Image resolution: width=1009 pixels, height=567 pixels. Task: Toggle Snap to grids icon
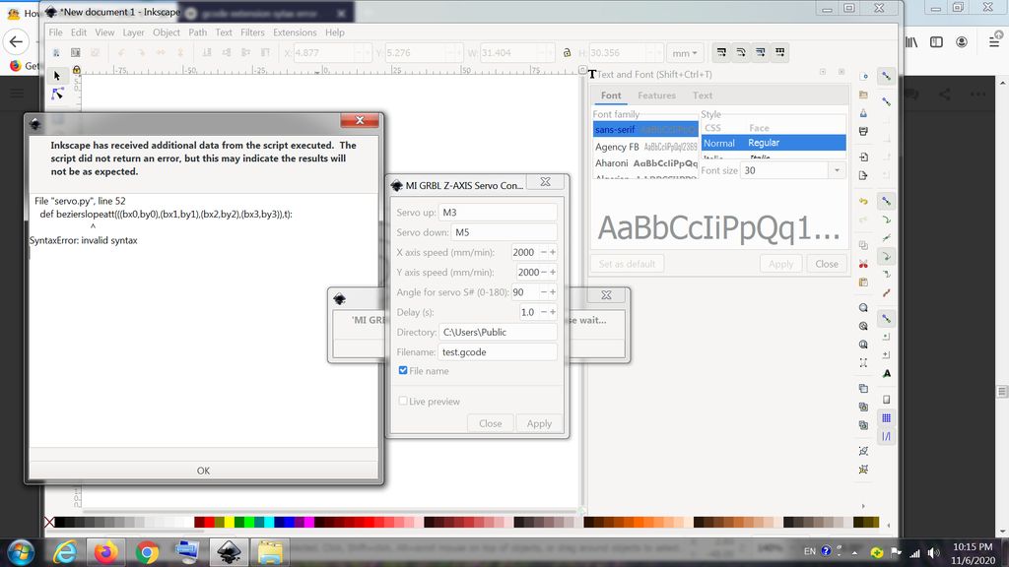coord(887,418)
